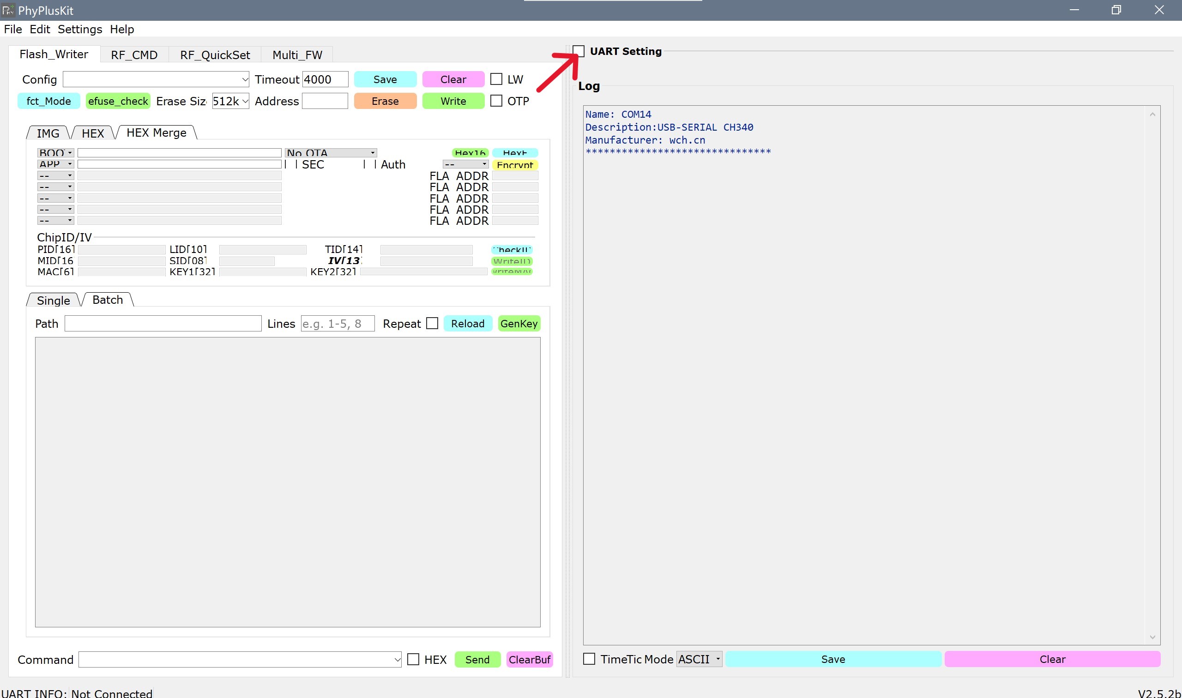Viewport: 1182px width, 698px height.
Task: Click the log scrollbar up arrow
Action: click(x=1152, y=114)
